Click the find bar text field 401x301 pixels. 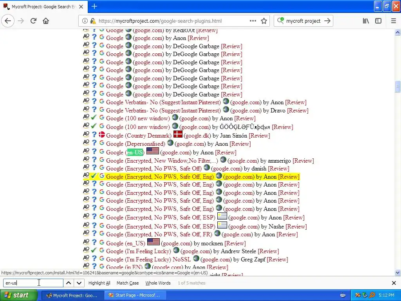coord(33,283)
